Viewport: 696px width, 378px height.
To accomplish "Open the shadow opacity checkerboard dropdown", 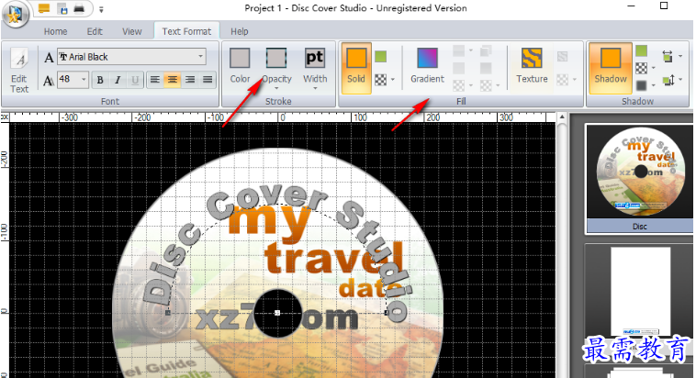I will [x=645, y=68].
